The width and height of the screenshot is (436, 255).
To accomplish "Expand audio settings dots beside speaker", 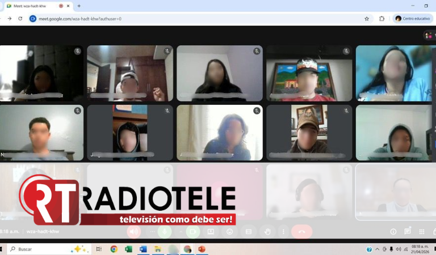I will coord(152,231).
